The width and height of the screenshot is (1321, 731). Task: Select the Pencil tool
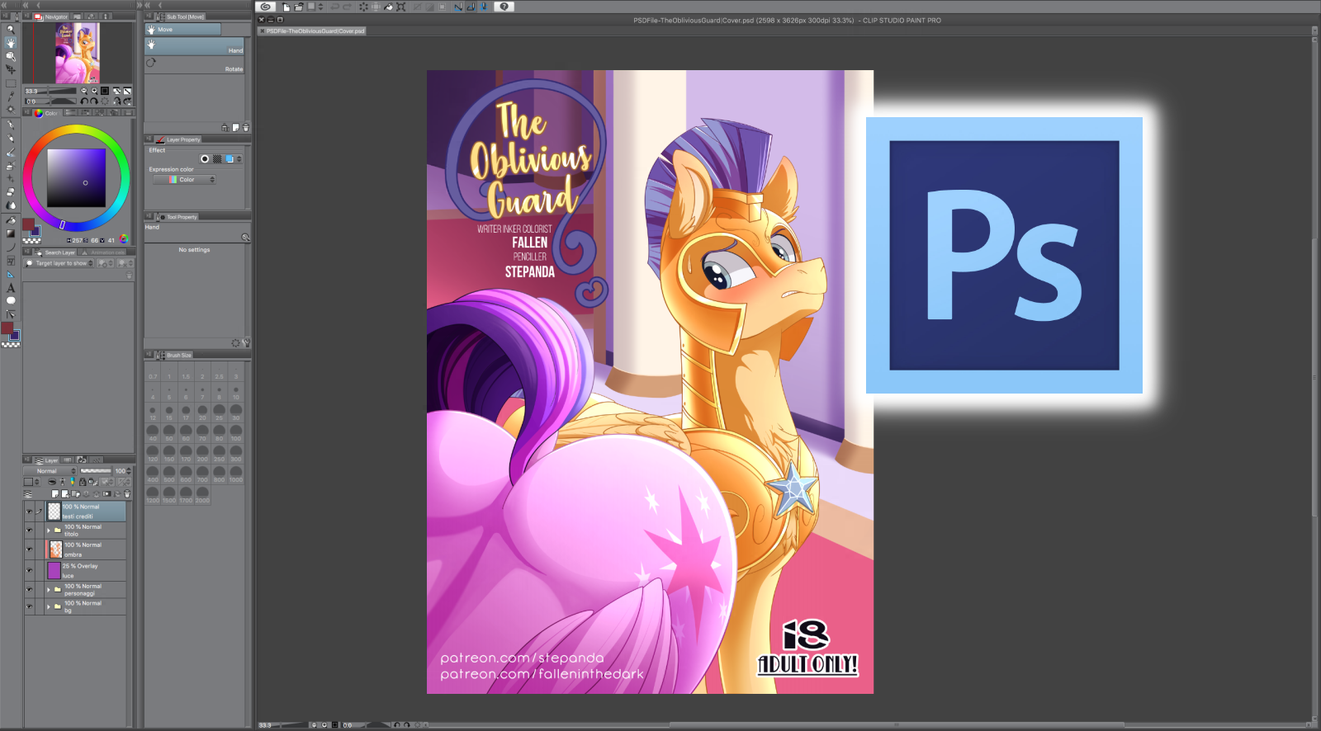pos(11,139)
